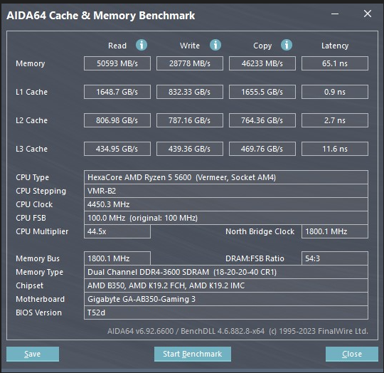This screenshot has width=384, height=373.
Task: Select the L1 Cache Read 1648.7 GB/s box
Action: click(117, 92)
